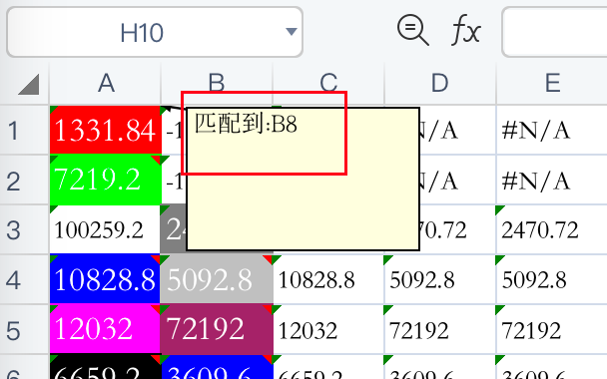Select column E header
This screenshot has height=379, width=607.
point(552,83)
